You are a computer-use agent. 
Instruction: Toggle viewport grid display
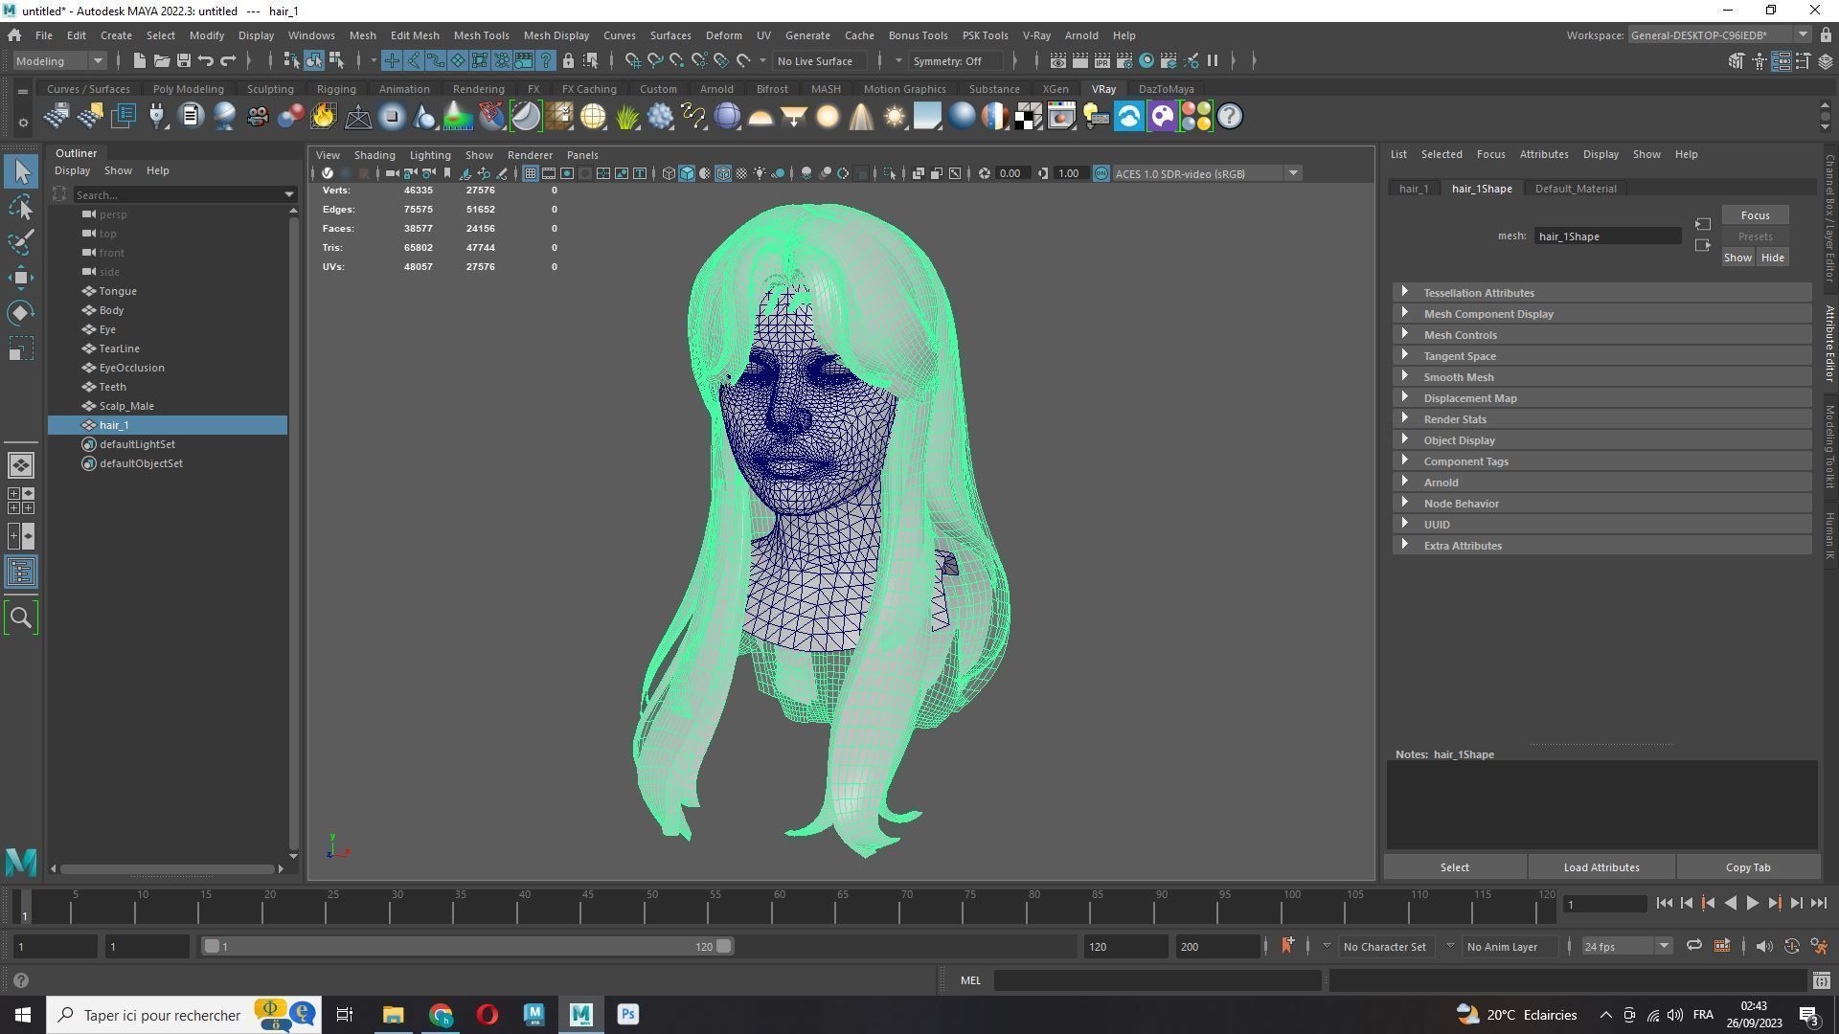click(530, 173)
